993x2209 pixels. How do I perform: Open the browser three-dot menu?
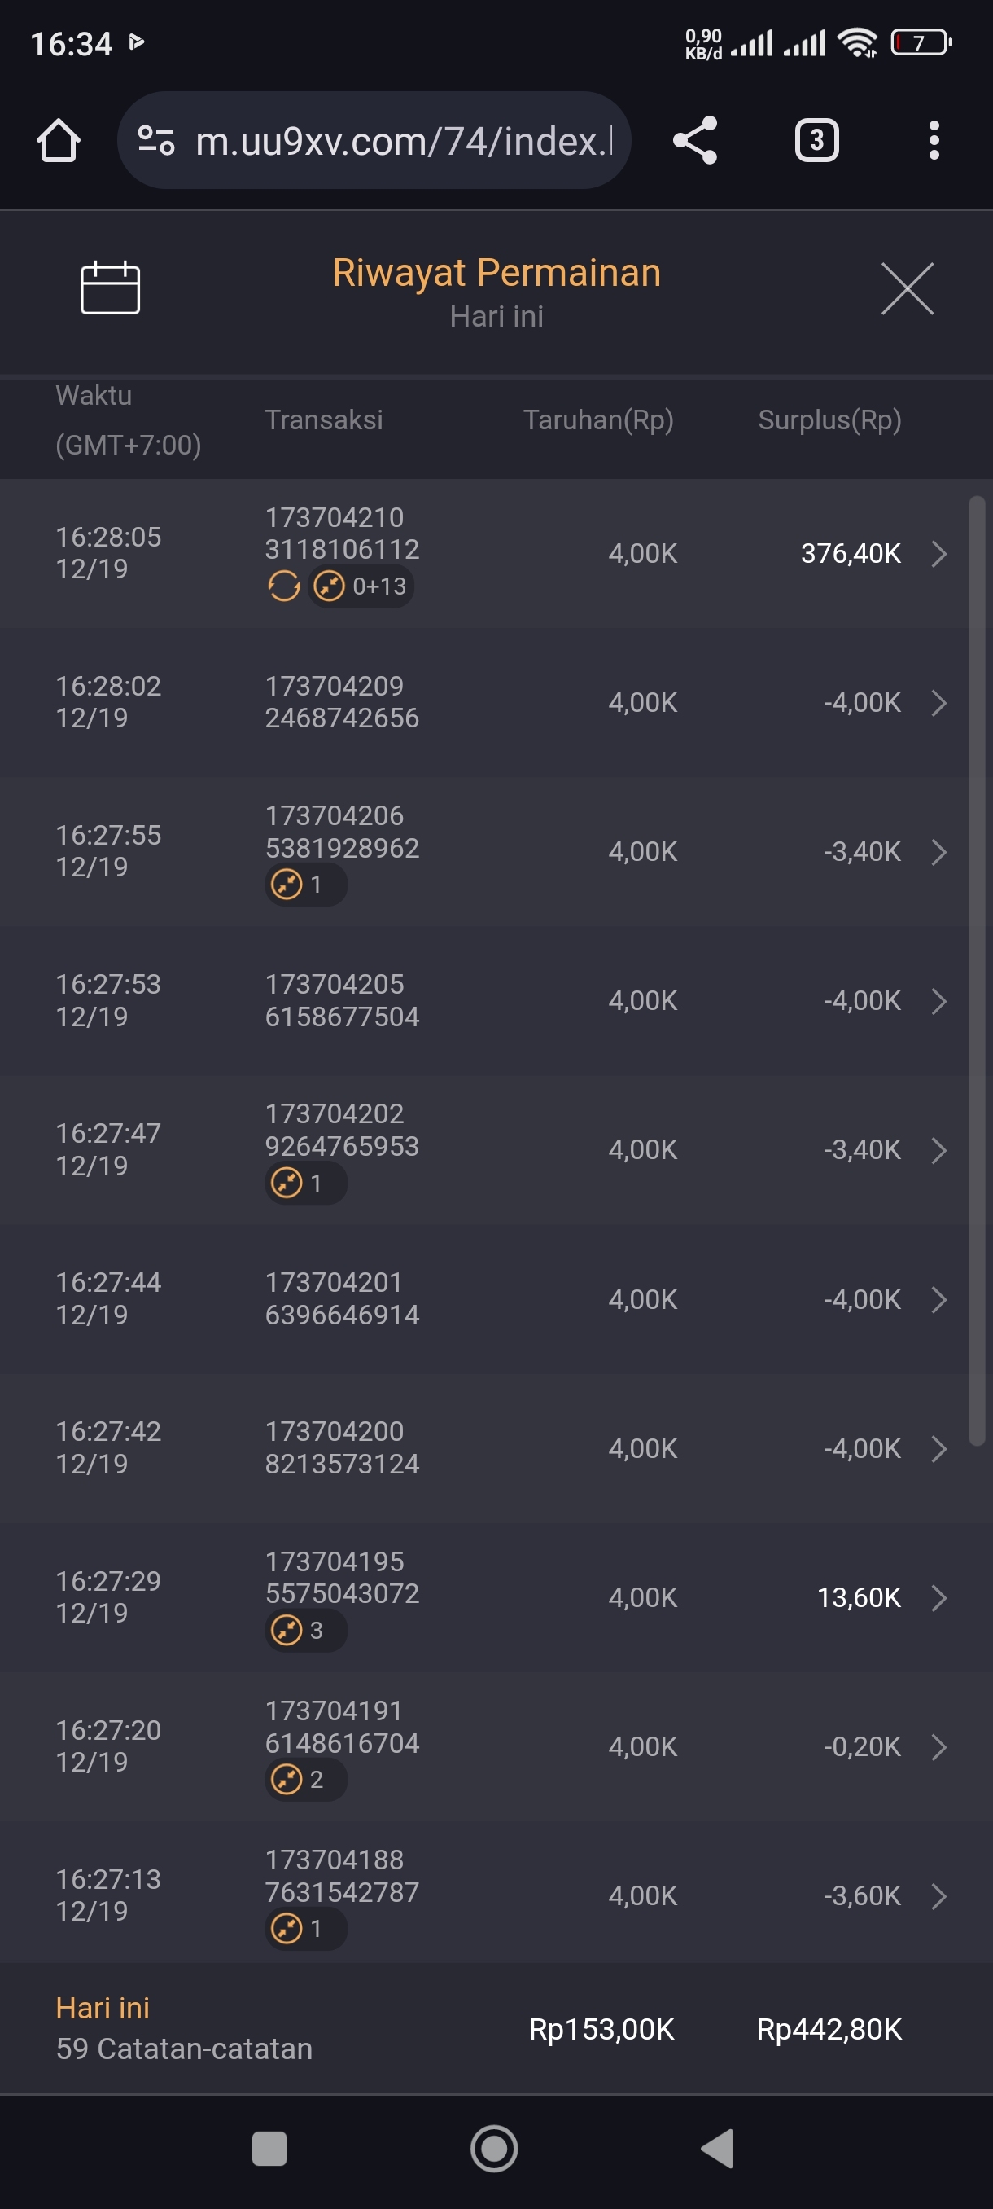click(x=934, y=141)
